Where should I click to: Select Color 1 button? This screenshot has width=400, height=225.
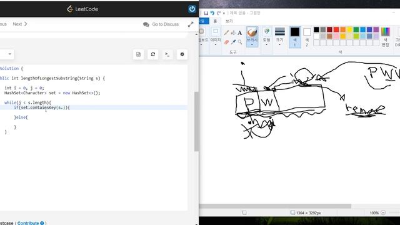pos(295,37)
